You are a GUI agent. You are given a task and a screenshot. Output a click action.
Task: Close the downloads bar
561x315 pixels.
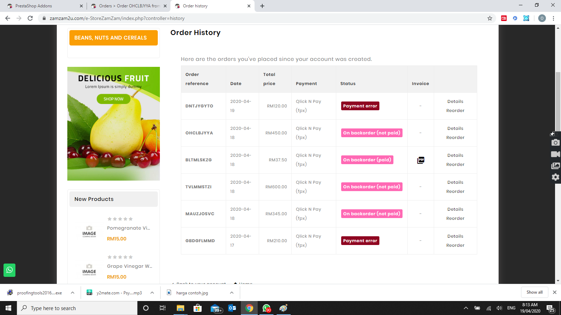pos(554,292)
